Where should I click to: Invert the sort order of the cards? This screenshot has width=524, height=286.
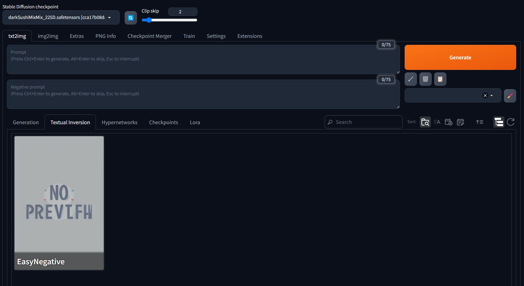click(x=479, y=122)
